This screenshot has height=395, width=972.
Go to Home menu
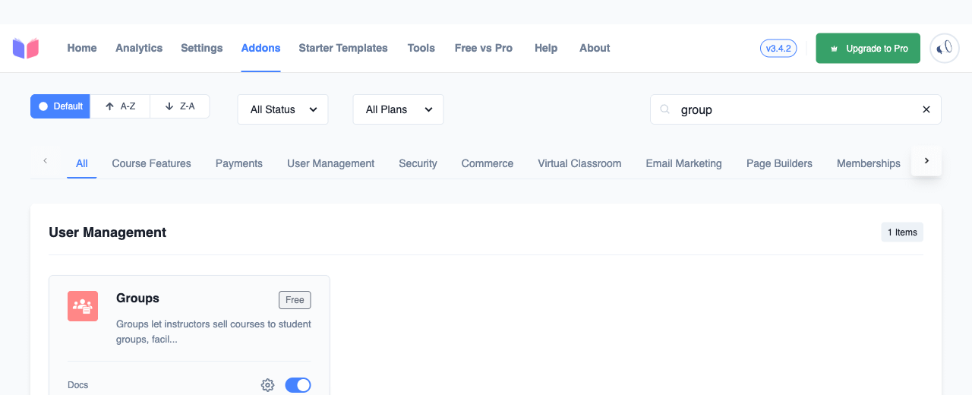click(82, 48)
